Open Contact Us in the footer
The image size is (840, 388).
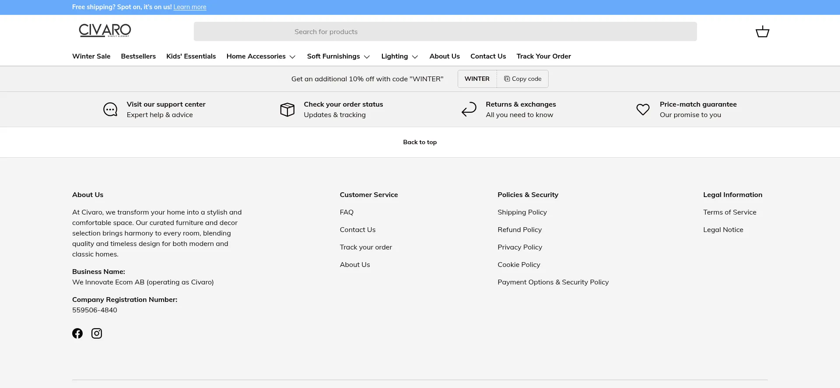tap(357, 229)
